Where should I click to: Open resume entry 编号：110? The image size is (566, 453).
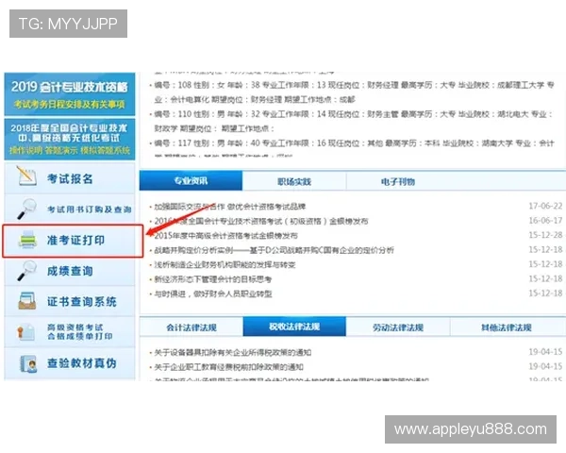(x=354, y=121)
